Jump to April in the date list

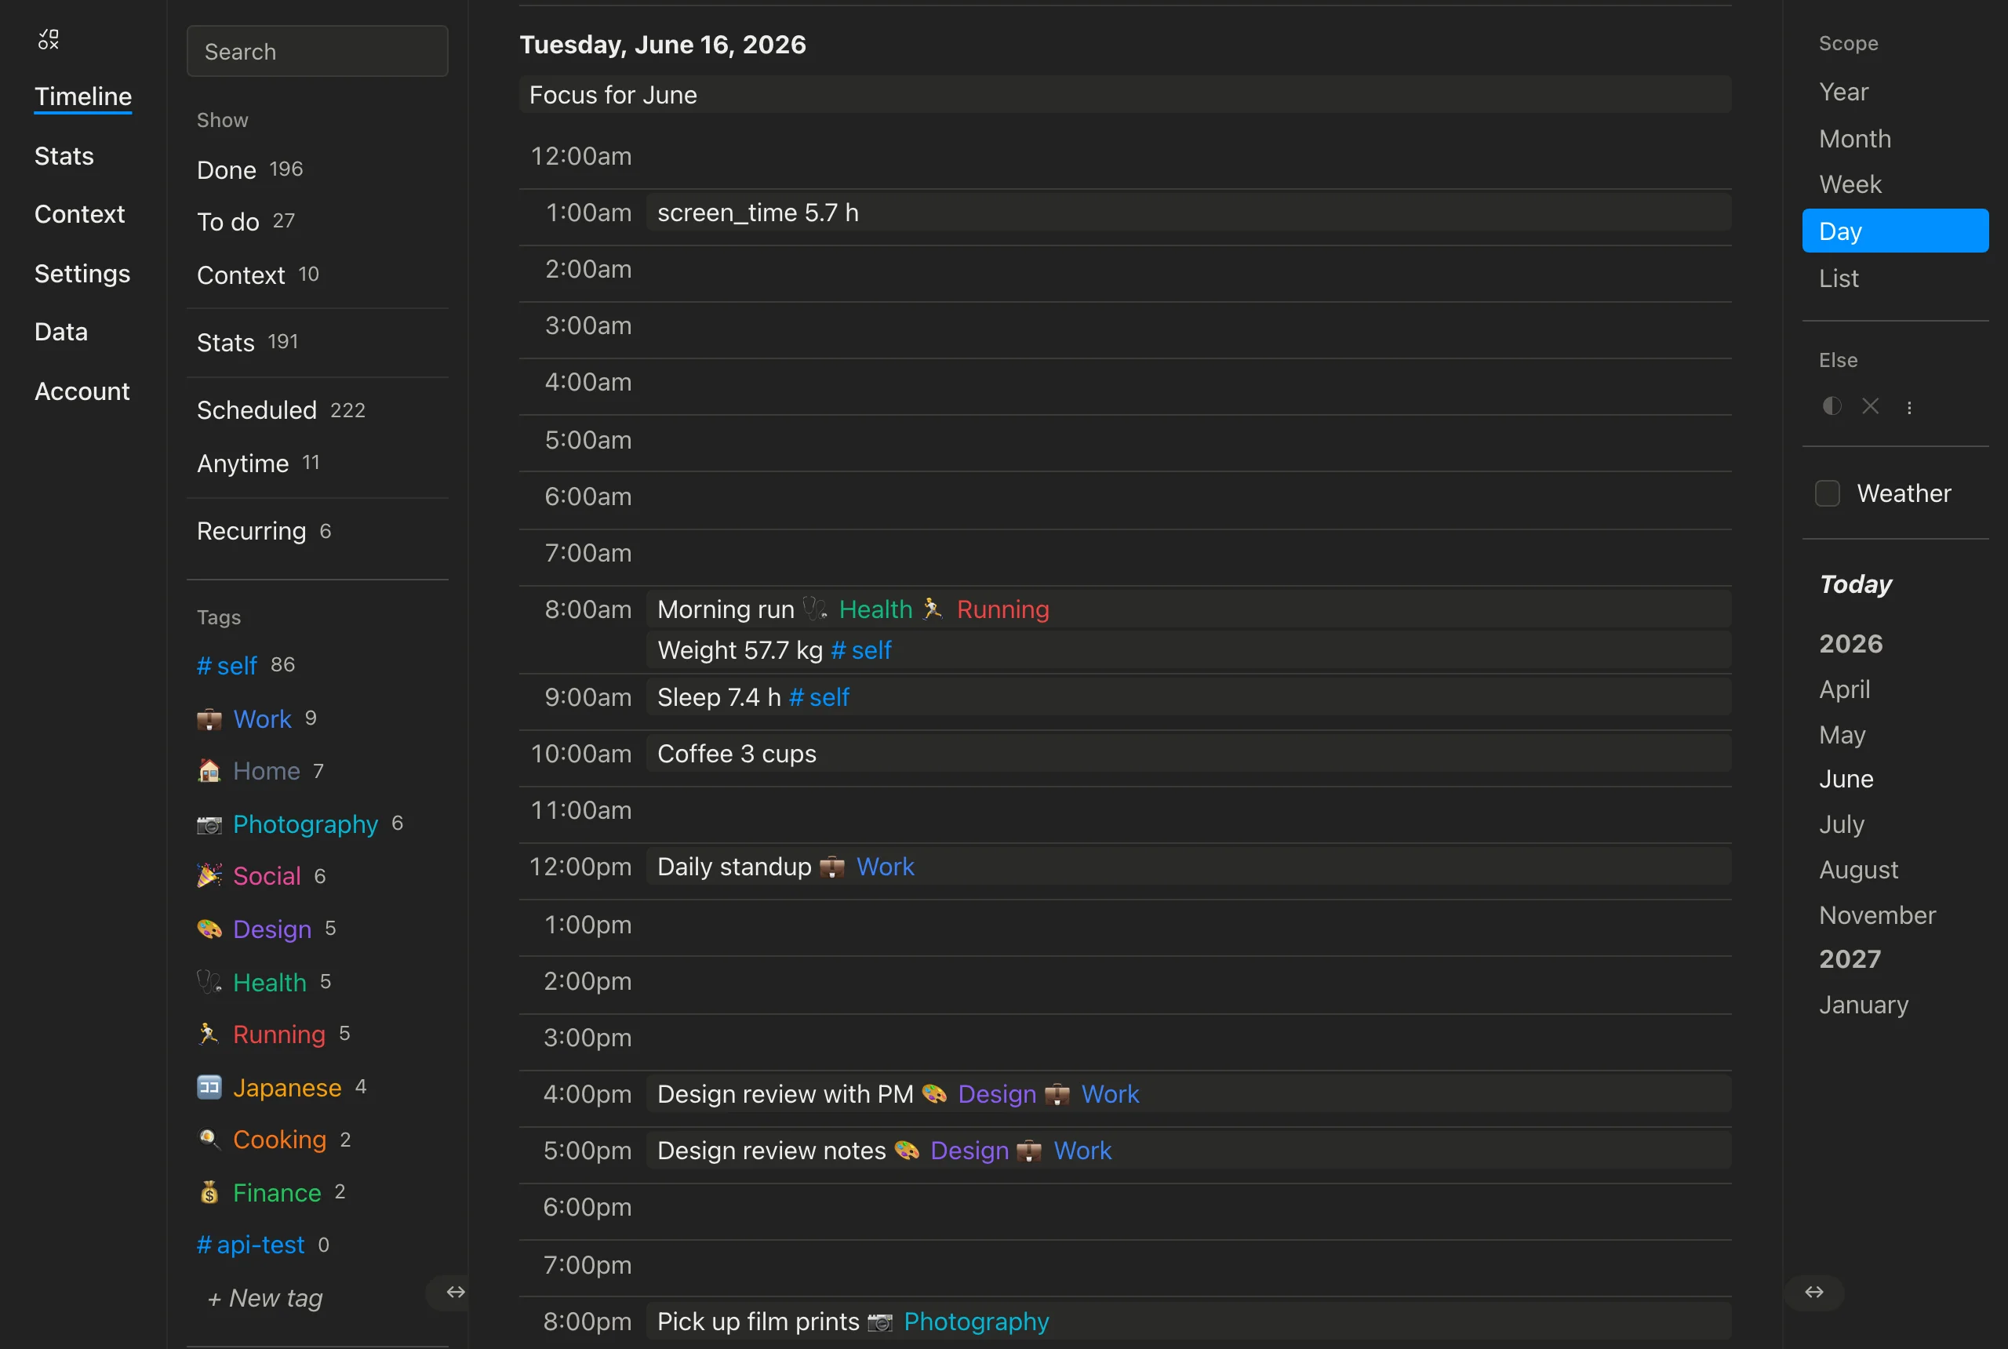coord(1845,689)
